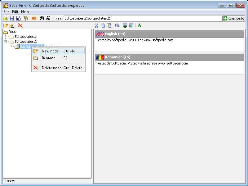This screenshot has width=248, height=186.
Task: Select Softpediatest2 folder in the tree
Action: coord(26,42)
